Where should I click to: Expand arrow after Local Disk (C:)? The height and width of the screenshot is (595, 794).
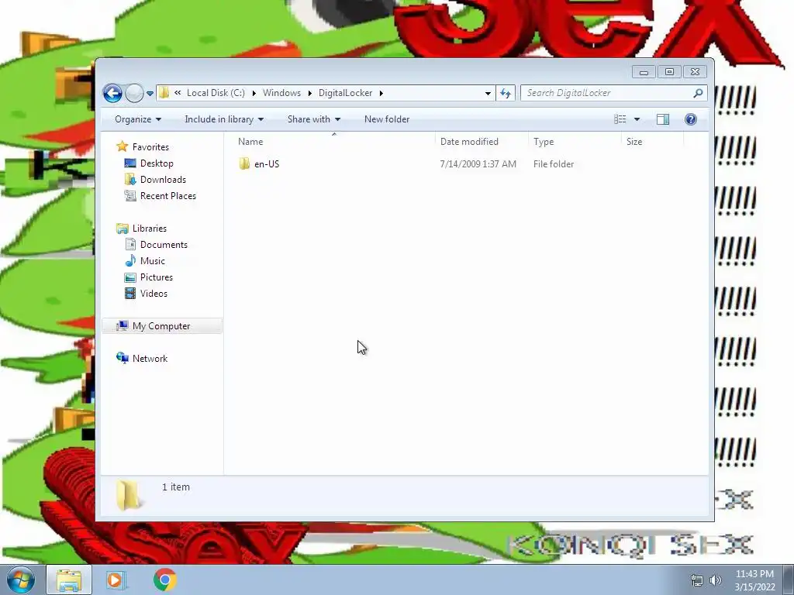pyautogui.click(x=254, y=93)
